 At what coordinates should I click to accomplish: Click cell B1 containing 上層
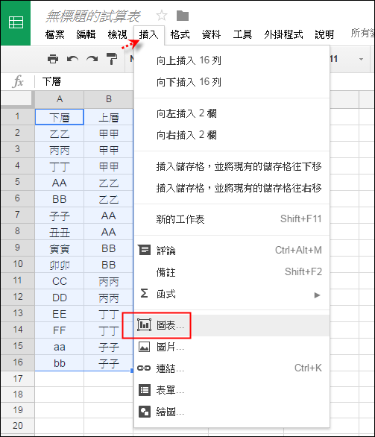click(x=109, y=117)
